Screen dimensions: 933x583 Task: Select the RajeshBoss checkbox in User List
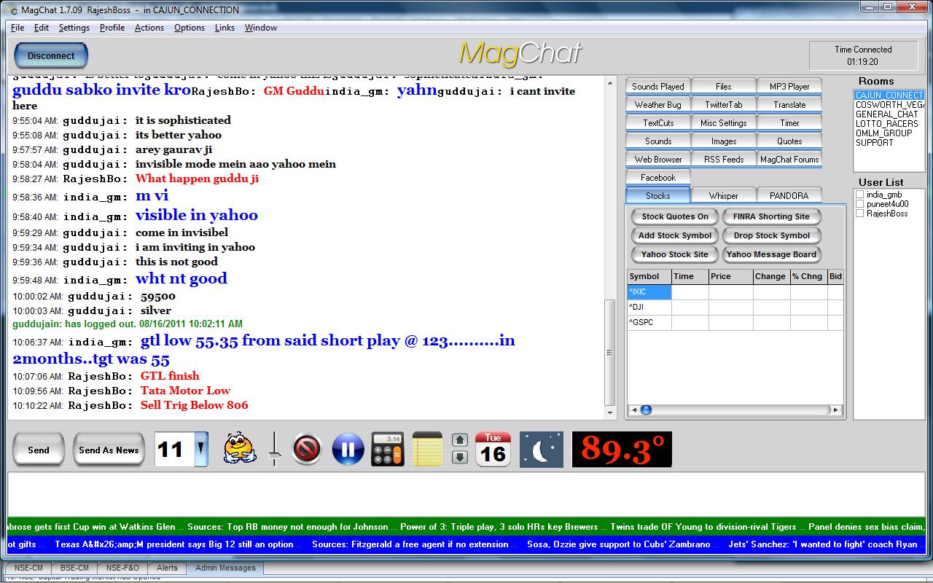click(x=858, y=213)
